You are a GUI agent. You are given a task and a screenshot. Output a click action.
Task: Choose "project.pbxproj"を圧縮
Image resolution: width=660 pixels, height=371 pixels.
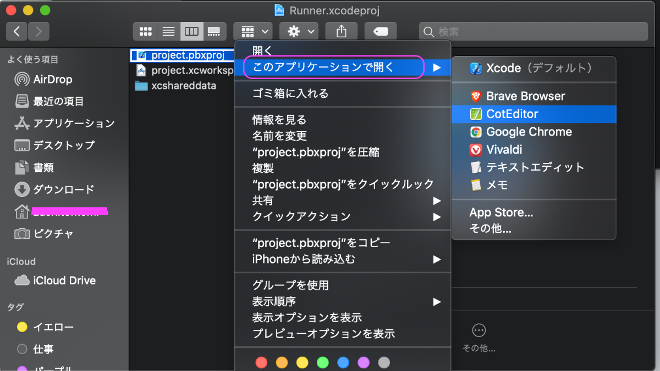click(343, 152)
